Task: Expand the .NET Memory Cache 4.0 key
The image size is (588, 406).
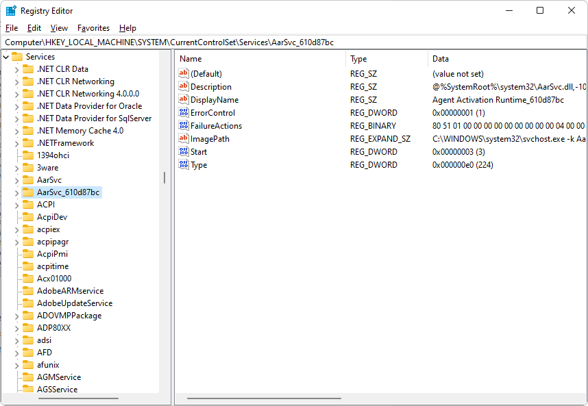Action: (17, 131)
